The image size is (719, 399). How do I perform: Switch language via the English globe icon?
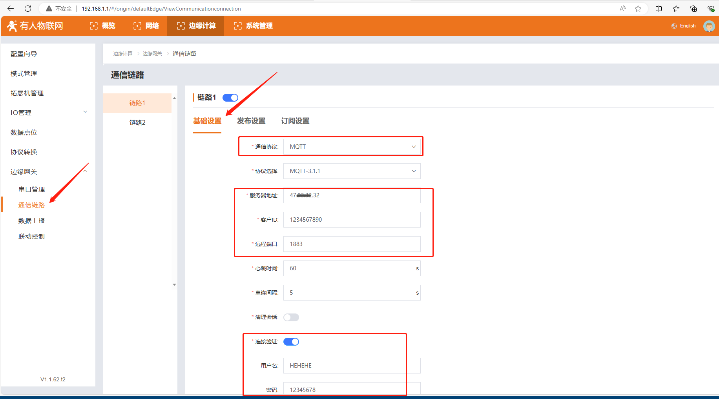[683, 26]
